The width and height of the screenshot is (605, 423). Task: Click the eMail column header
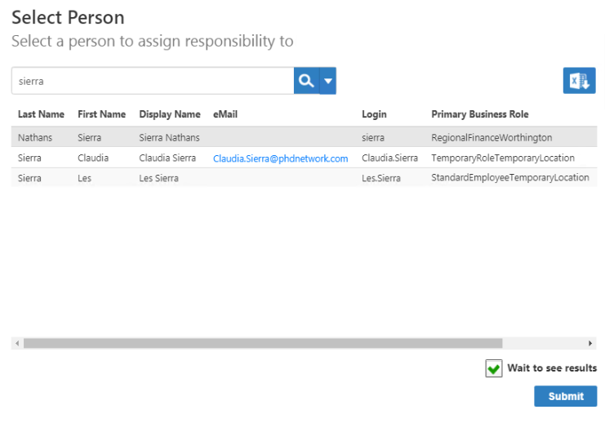click(225, 114)
